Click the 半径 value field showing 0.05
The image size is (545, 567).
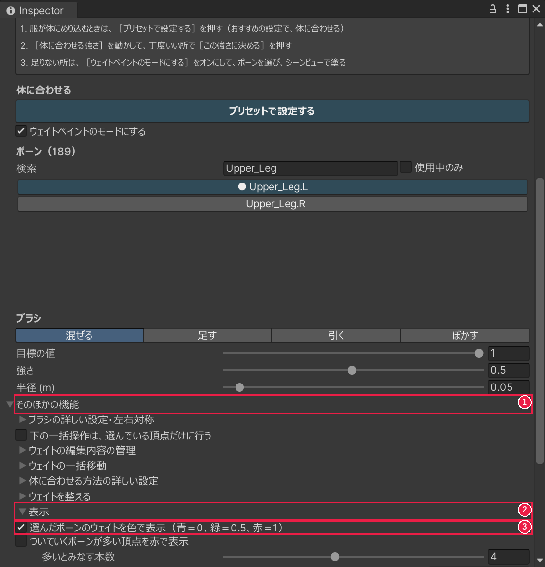(x=509, y=387)
